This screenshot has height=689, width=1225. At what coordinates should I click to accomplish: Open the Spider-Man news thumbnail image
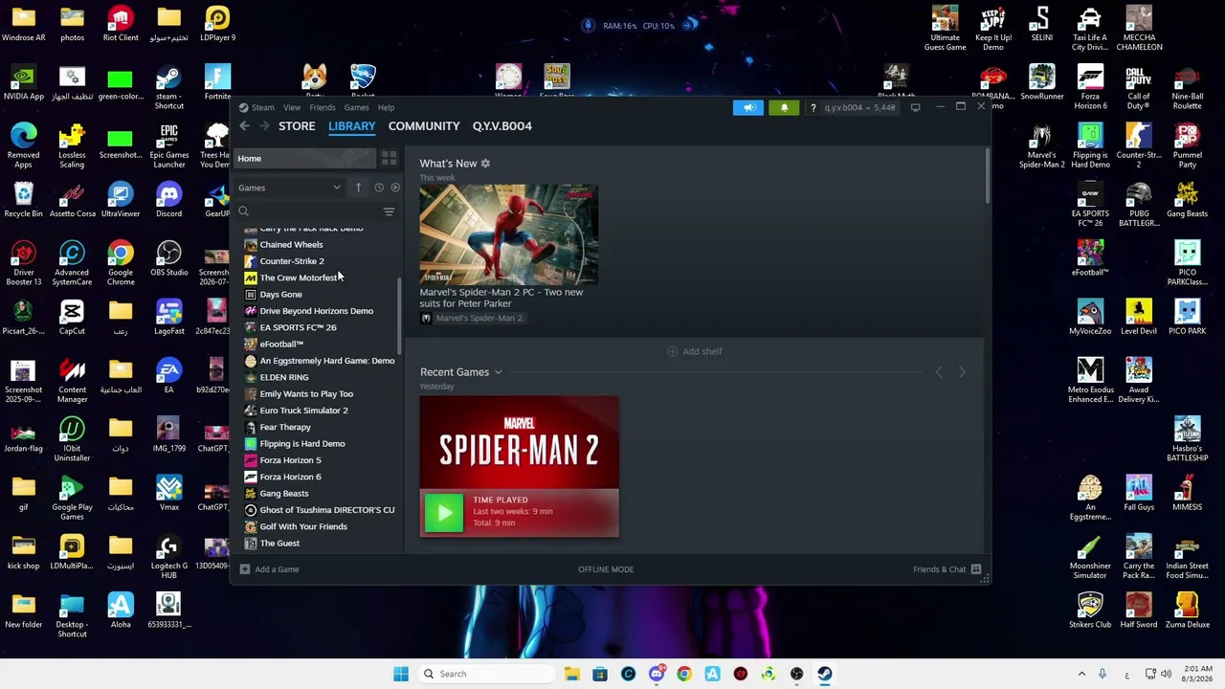coord(508,234)
